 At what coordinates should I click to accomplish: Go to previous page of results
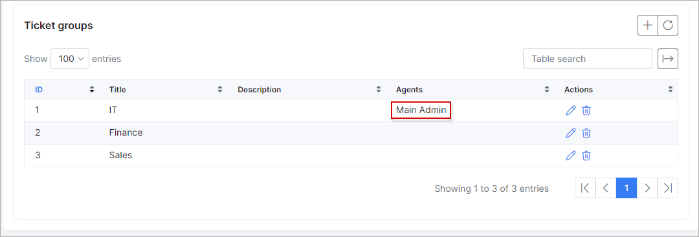606,188
